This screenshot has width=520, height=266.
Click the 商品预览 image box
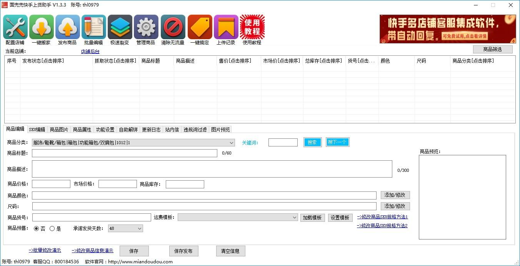coord(462,197)
